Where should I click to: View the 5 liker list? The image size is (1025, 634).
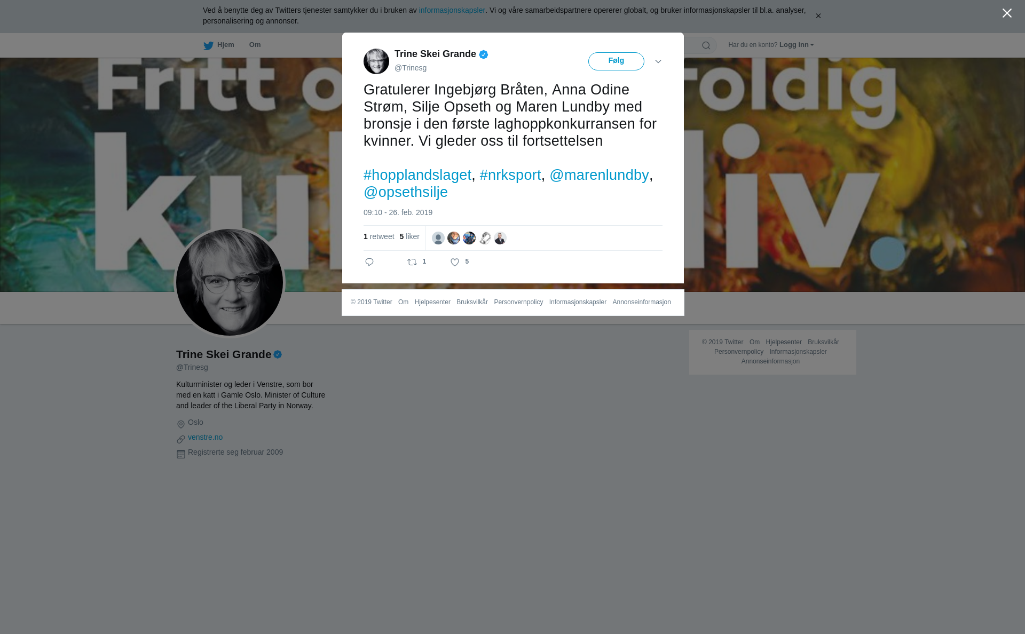(x=409, y=236)
